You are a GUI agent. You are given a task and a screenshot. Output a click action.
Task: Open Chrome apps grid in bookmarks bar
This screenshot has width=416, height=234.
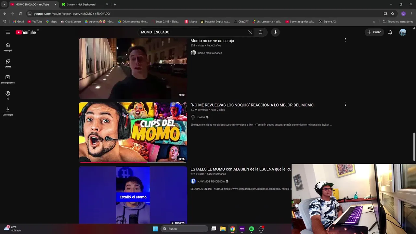(x=4, y=22)
